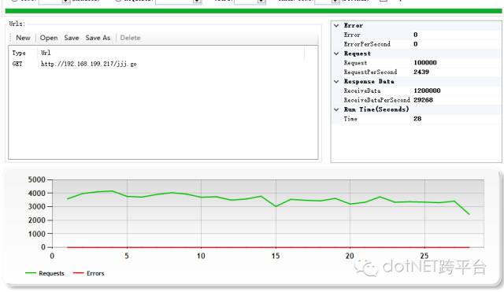Select the ReceiveData property label
Image resolution: width=504 pixels, height=292 pixels.
coord(362,91)
